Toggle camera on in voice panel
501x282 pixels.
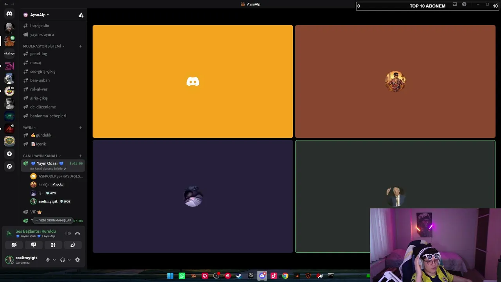[x=14, y=245]
